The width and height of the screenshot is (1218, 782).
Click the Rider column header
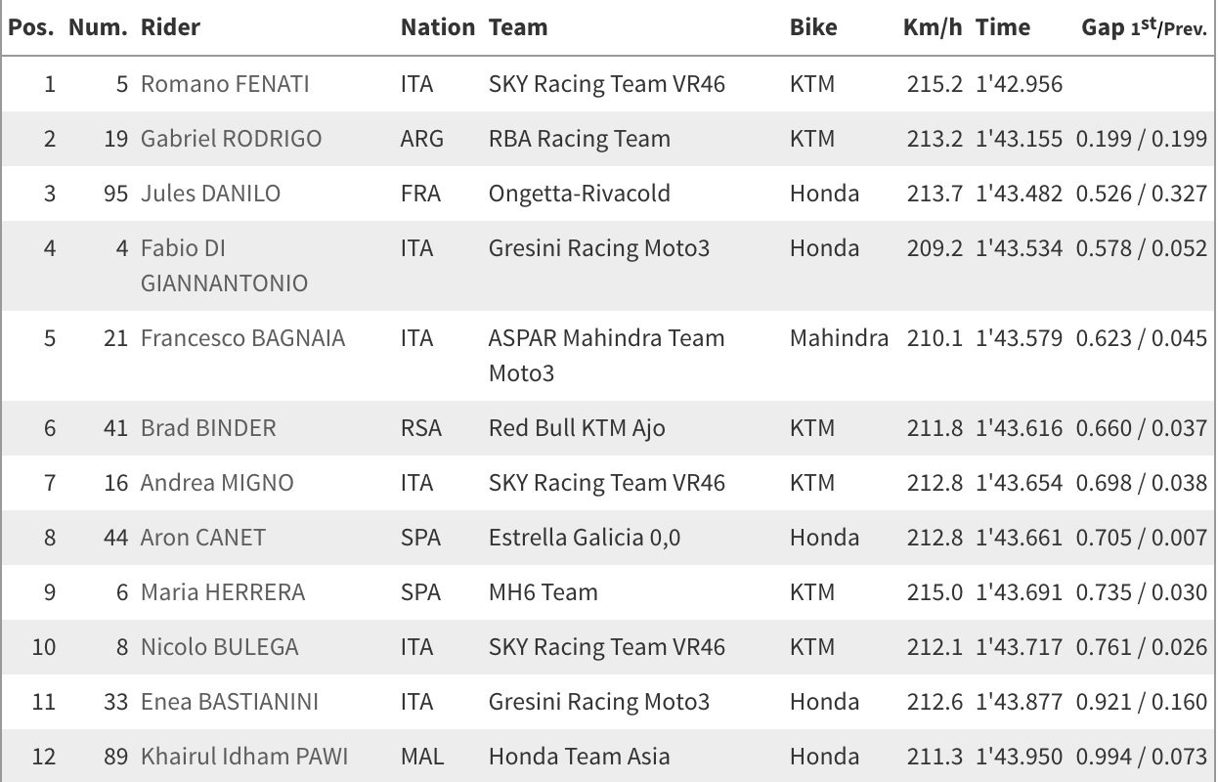tap(170, 27)
